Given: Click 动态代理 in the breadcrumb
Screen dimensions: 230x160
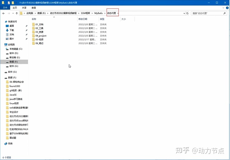Looking at the screenshot, I should coord(112,13).
